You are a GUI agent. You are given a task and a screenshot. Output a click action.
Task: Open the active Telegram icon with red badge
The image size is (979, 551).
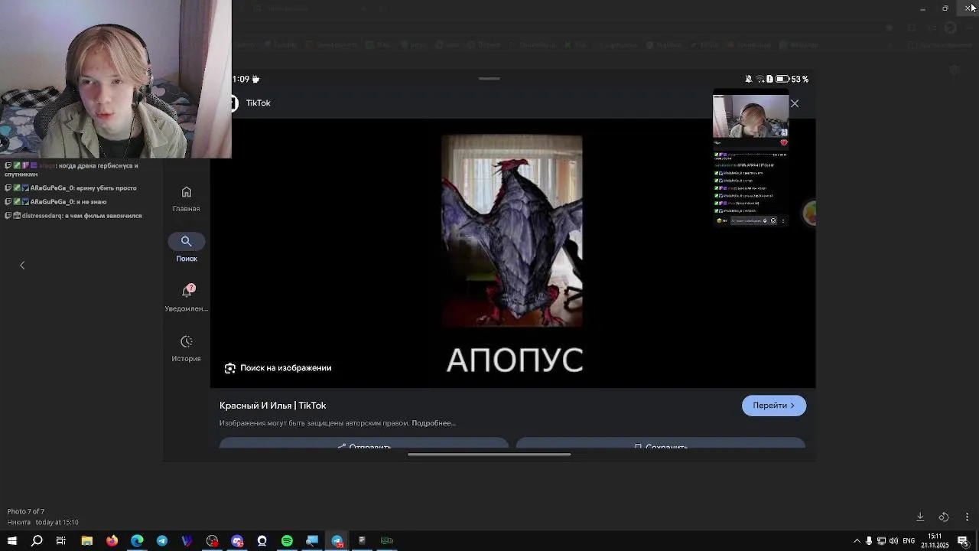pos(337,541)
